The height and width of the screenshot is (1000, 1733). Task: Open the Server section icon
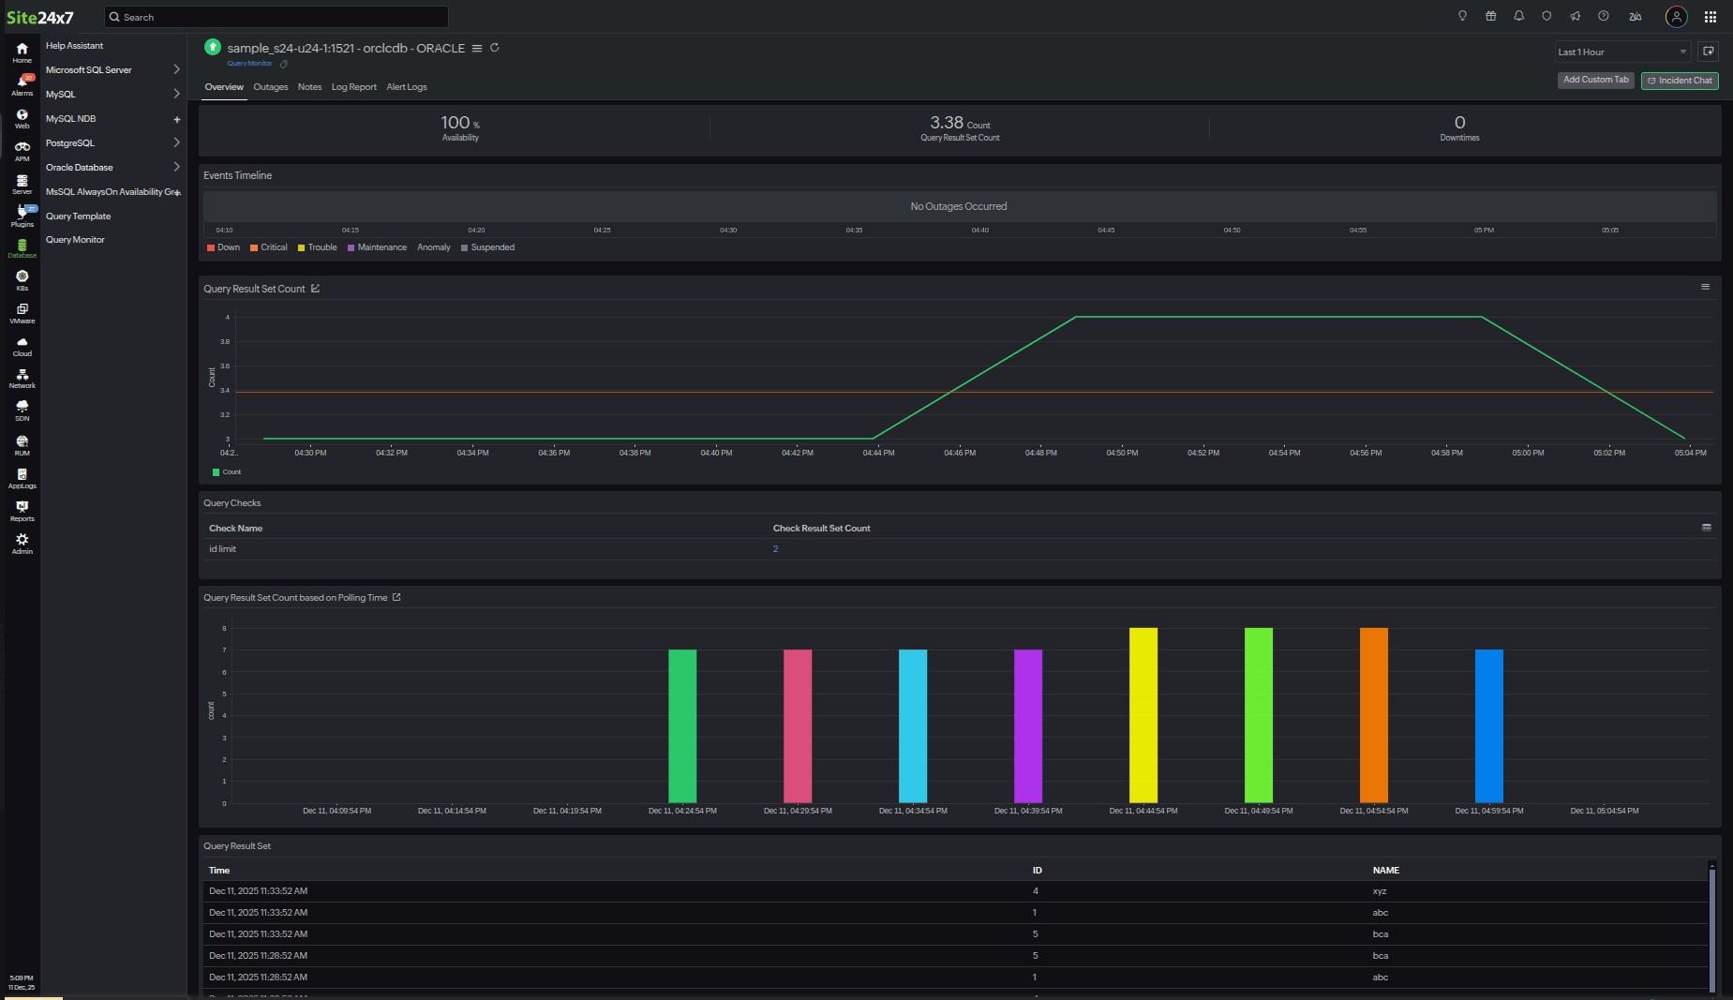[x=22, y=184]
